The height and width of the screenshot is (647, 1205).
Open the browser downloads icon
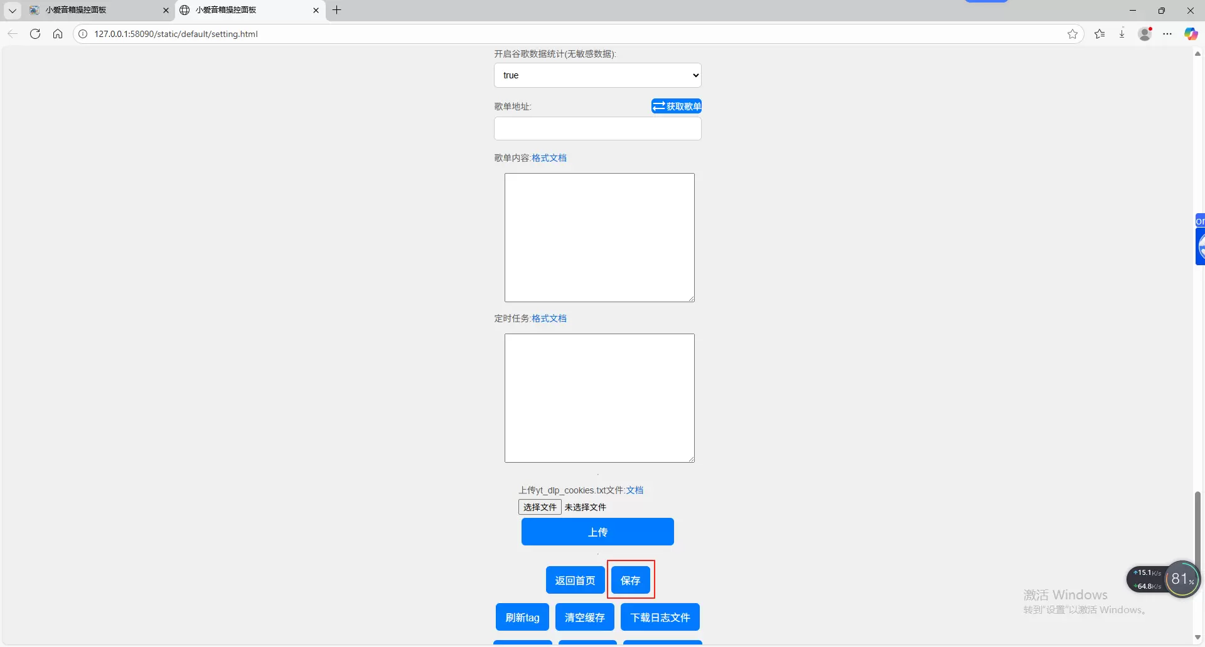point(1122,34)
